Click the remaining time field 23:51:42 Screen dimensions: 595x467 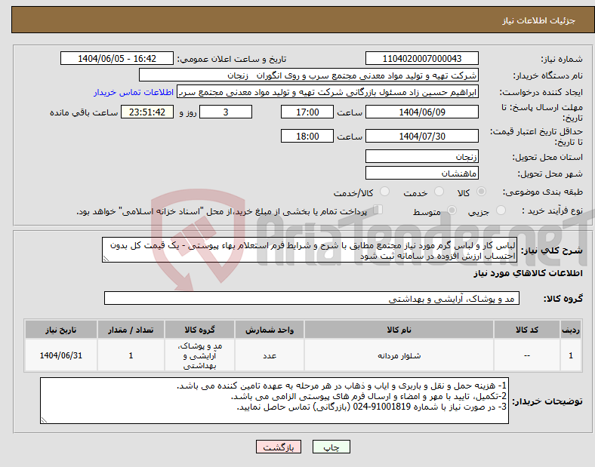[147, 112]
